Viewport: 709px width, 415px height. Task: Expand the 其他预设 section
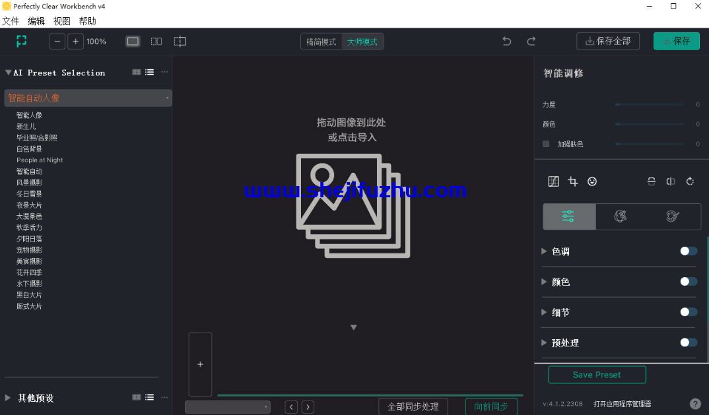(8, 398)
